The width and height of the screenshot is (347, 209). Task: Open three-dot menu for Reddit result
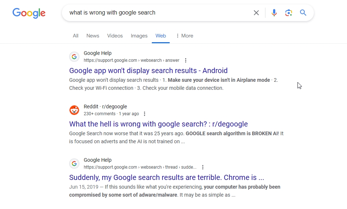point(145,114)
